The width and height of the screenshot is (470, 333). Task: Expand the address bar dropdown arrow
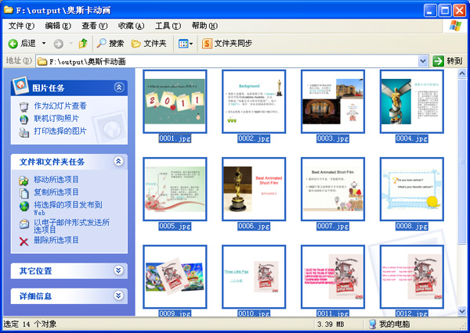(x=423, y=61)
